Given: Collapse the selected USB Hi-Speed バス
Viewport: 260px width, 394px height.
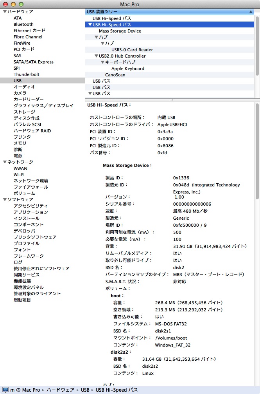Looking at the screenshot, I should pos(90,25).
